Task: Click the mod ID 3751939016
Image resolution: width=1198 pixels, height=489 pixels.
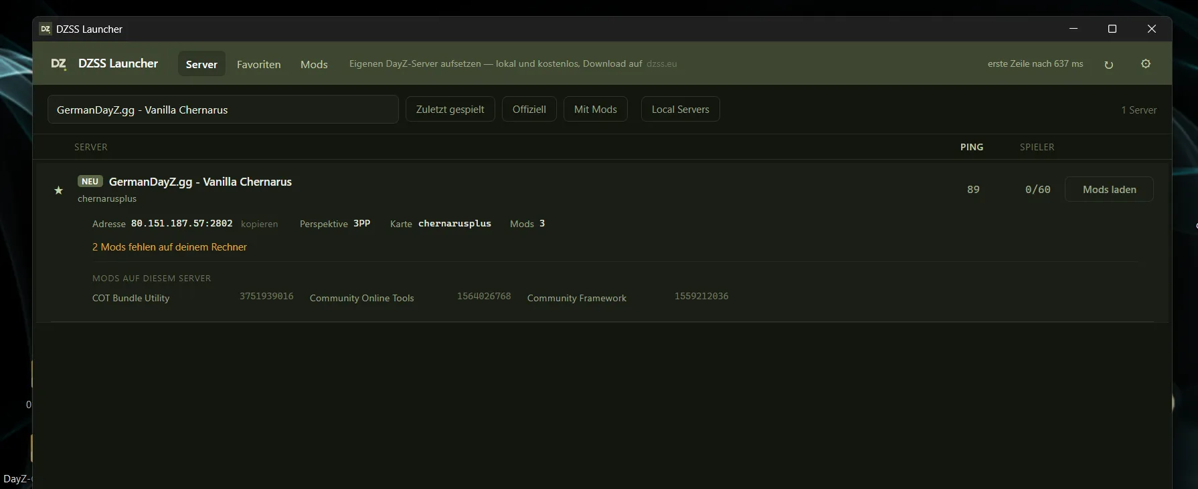Action: (266, 296)
